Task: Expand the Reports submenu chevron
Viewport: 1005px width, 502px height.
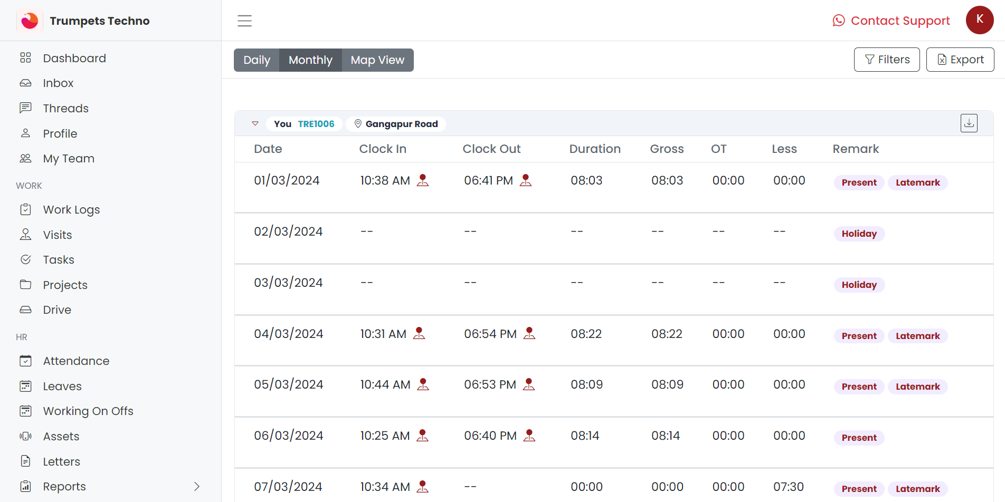Action: (196, 486)
